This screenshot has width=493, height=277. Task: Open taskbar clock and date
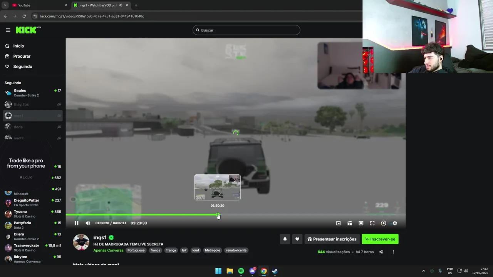(481, 271)
